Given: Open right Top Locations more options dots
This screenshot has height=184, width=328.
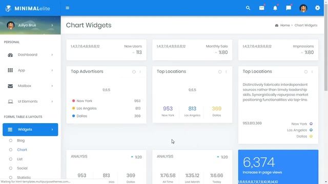Looking at the screenshot, I should (312, 72).
